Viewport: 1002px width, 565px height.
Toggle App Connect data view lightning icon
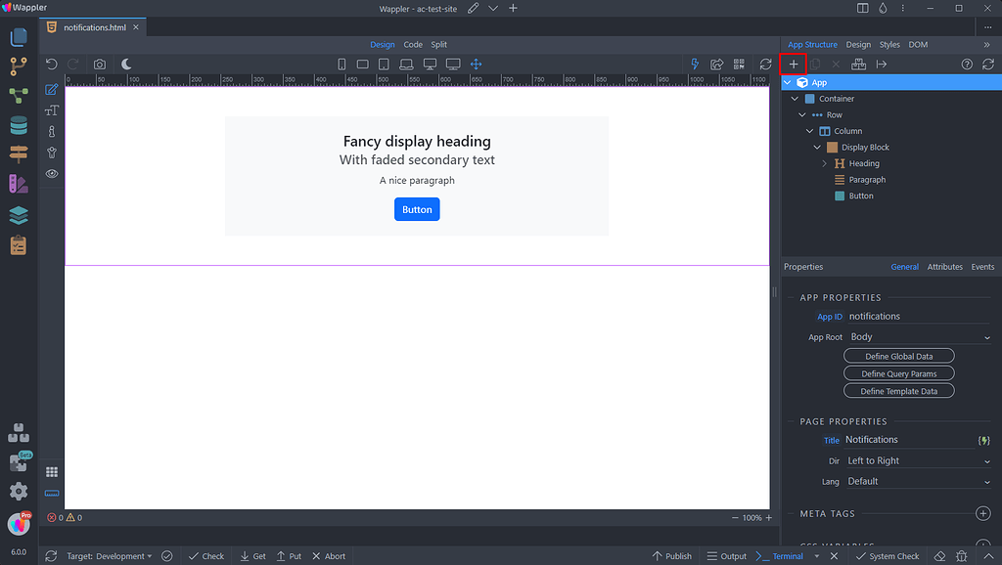point(694,64)
